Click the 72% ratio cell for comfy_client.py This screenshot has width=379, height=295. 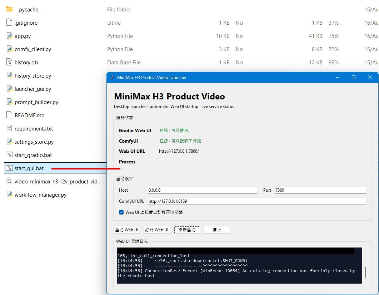[x=334, y=49]
